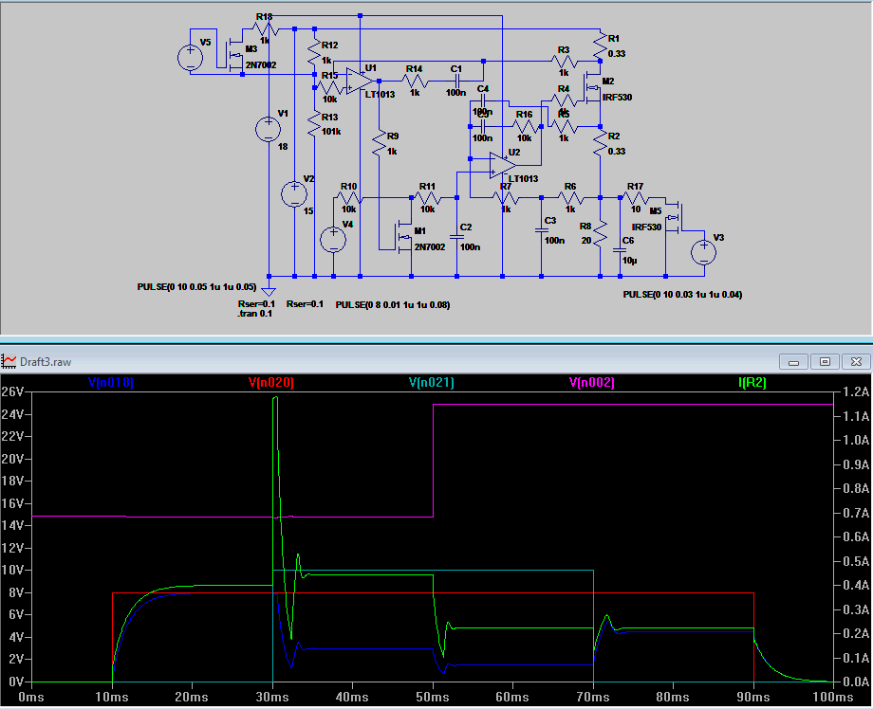Click the V2 voltage source symbol
Screen dimensions: 873x709
pos(294,194)
